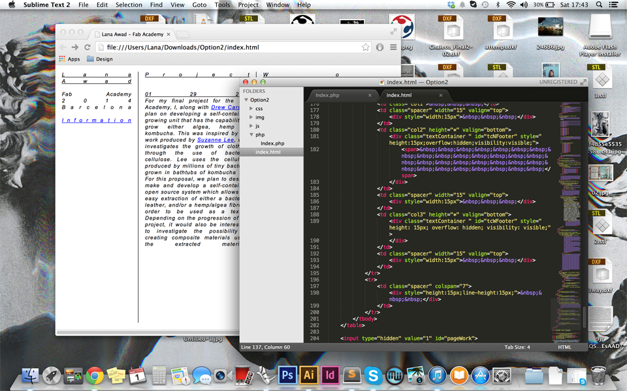Open Finder from the Dock
The image size is (627, 391).
pyautogui.click(x=30, y=375)
